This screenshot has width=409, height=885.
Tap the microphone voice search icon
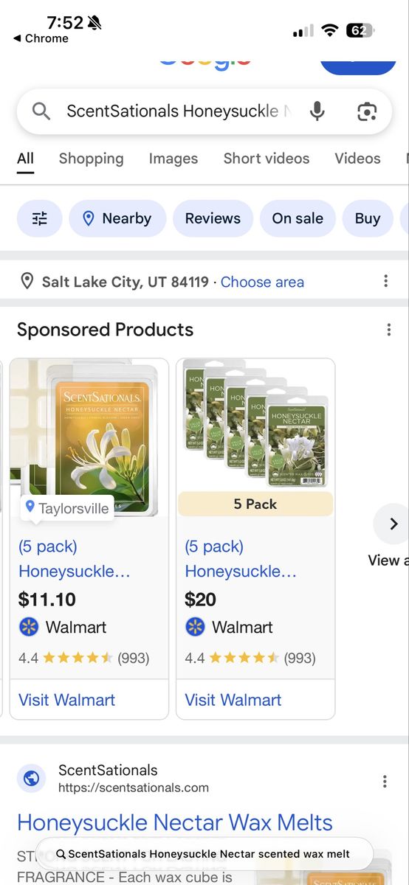point(317,111)
